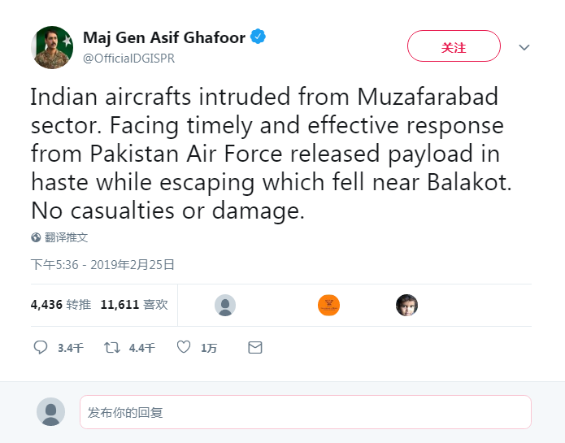Click the retweet arrows icon
Screen dimensions: 565x443
pos(112,347)
